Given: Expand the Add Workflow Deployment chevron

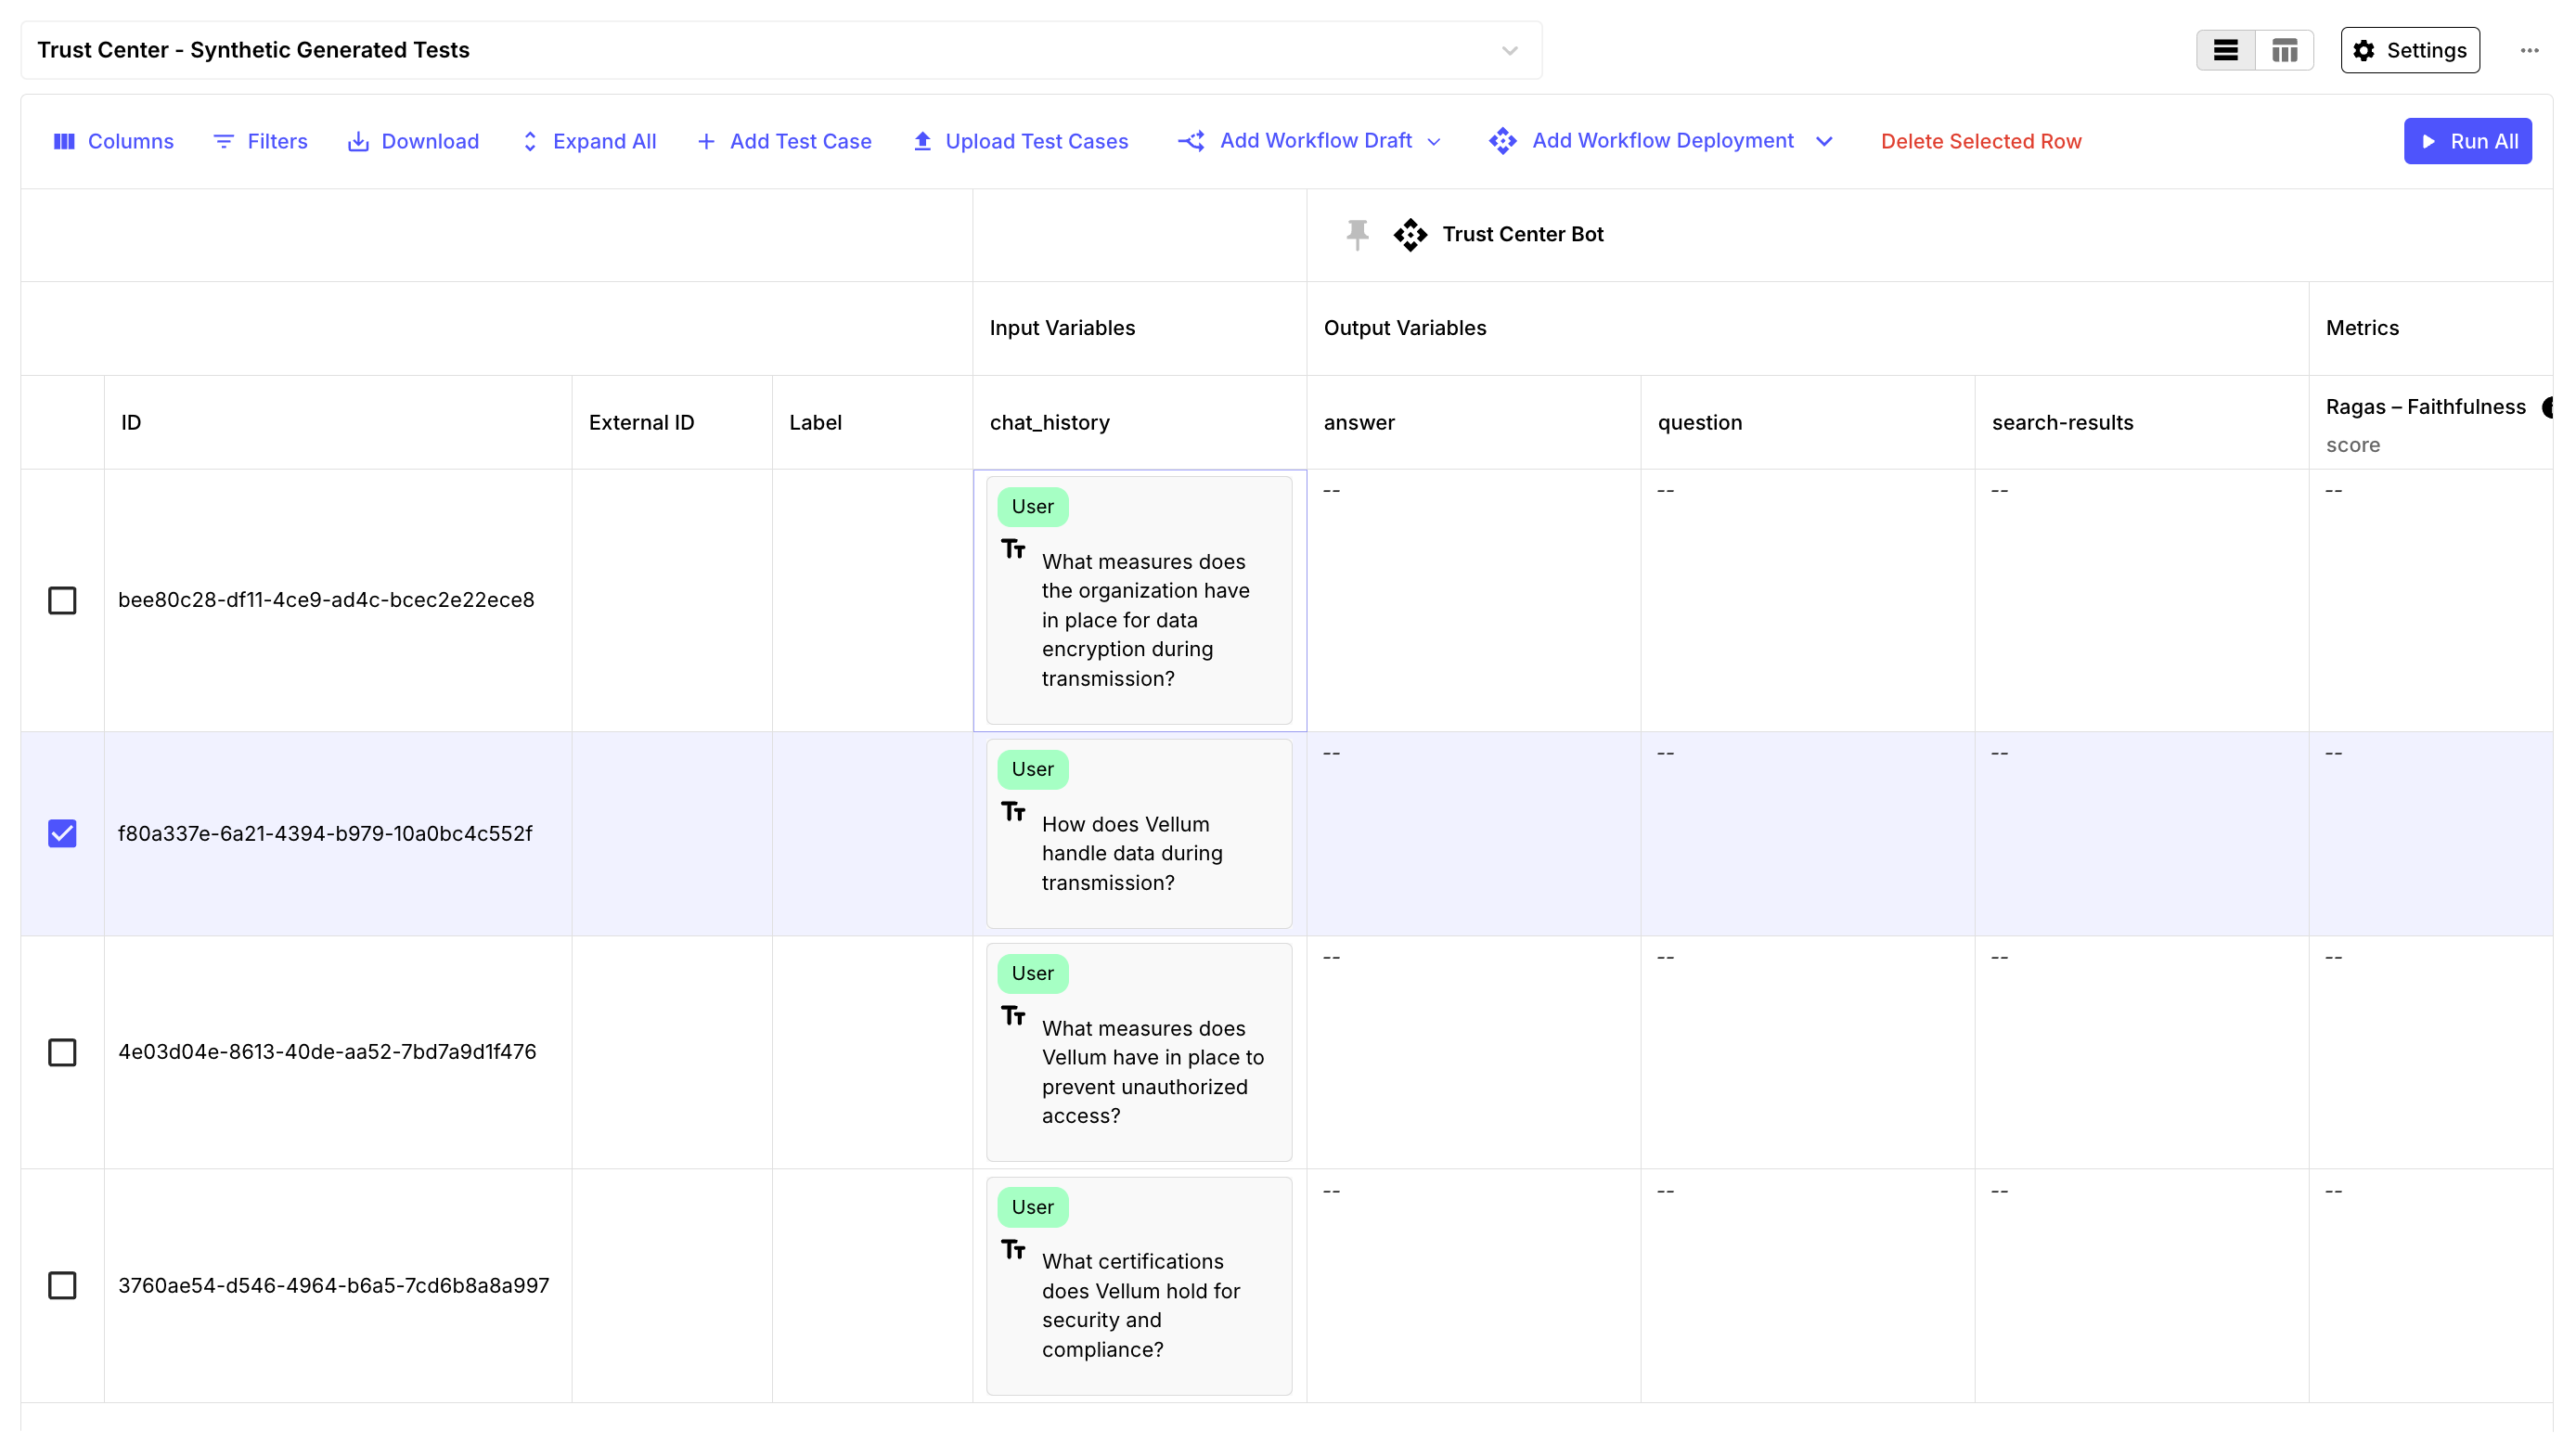Looking at the screenshot, I should [1824, 141].
